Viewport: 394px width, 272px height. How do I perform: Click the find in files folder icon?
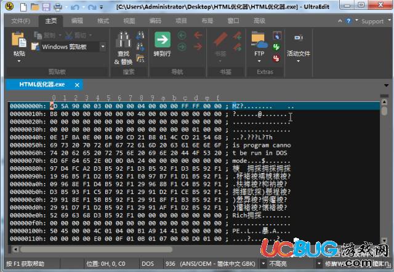(x=140, y=58)
